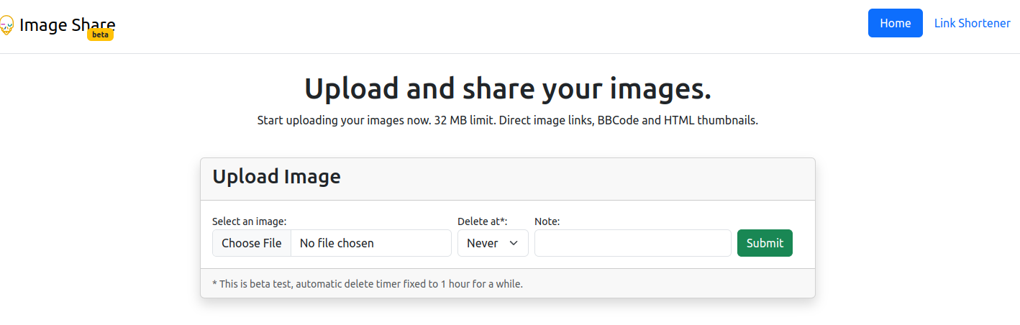Screen dimensions: 1020x325
Task: Go to the Home page
Action: 895,23
